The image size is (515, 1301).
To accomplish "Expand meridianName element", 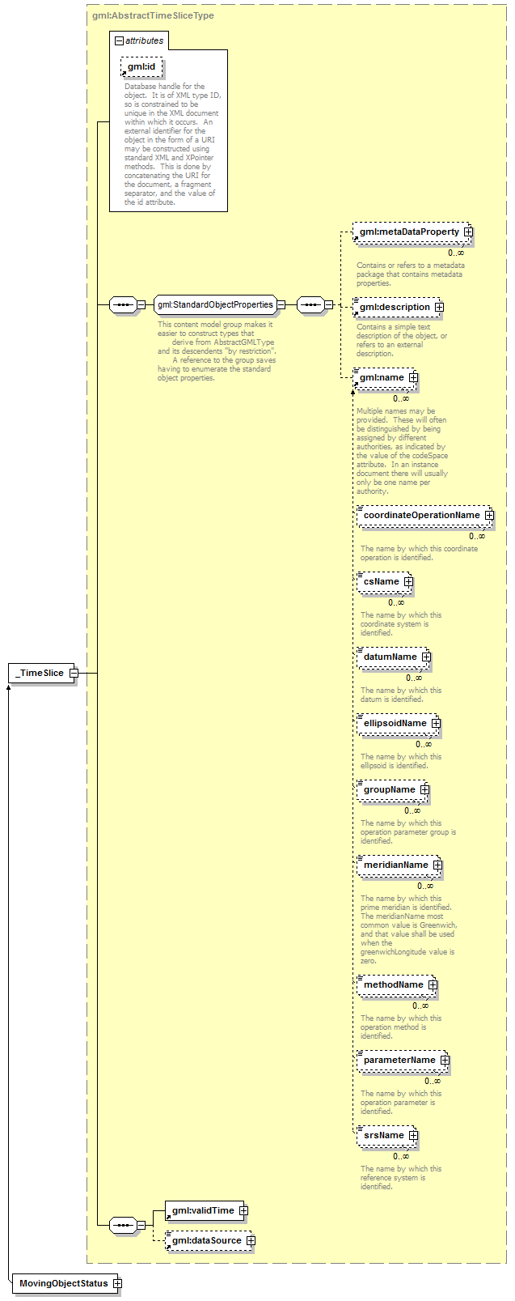I will [x=437, y=865].
